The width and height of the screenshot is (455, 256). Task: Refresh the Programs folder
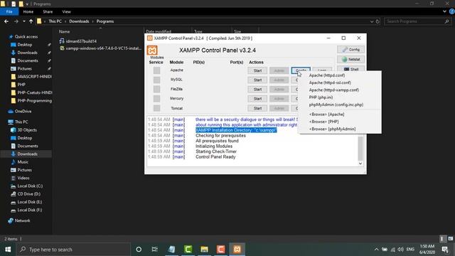click(378, 21)
